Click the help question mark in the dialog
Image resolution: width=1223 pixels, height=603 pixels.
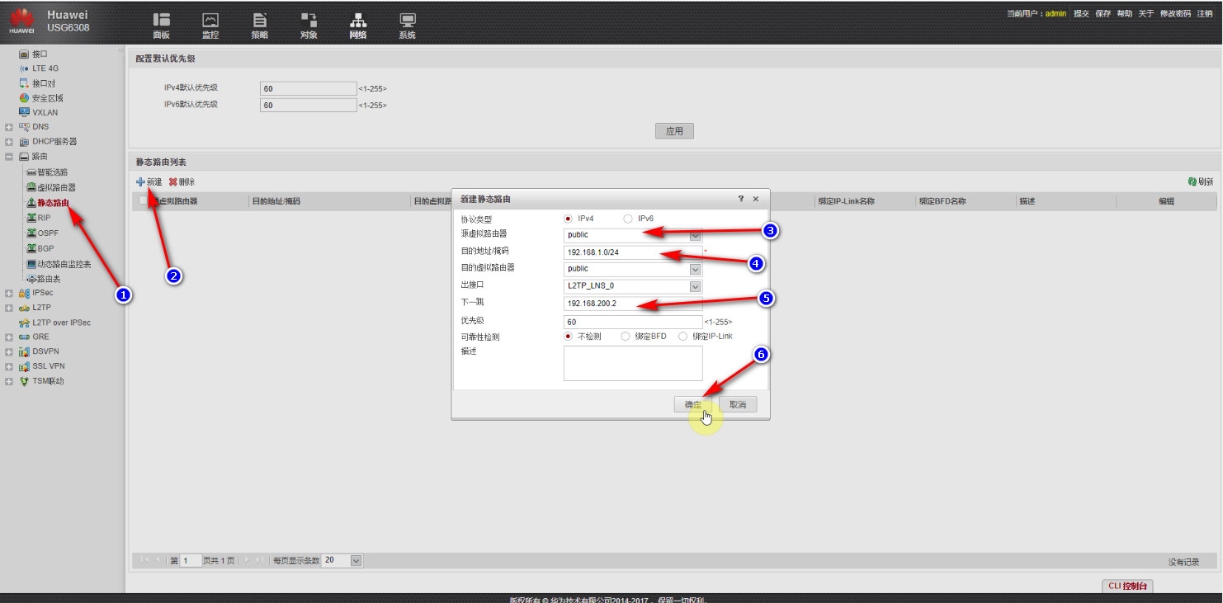740,200
